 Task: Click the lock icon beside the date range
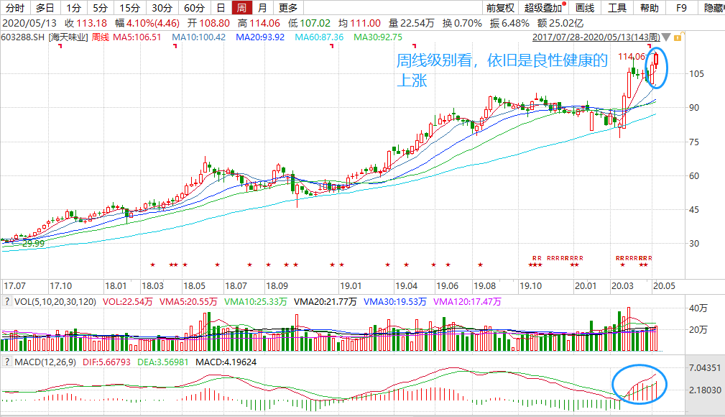click(x=677, y=37)
